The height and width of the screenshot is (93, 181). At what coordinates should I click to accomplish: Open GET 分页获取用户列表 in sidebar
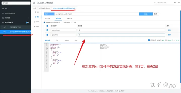16,27
